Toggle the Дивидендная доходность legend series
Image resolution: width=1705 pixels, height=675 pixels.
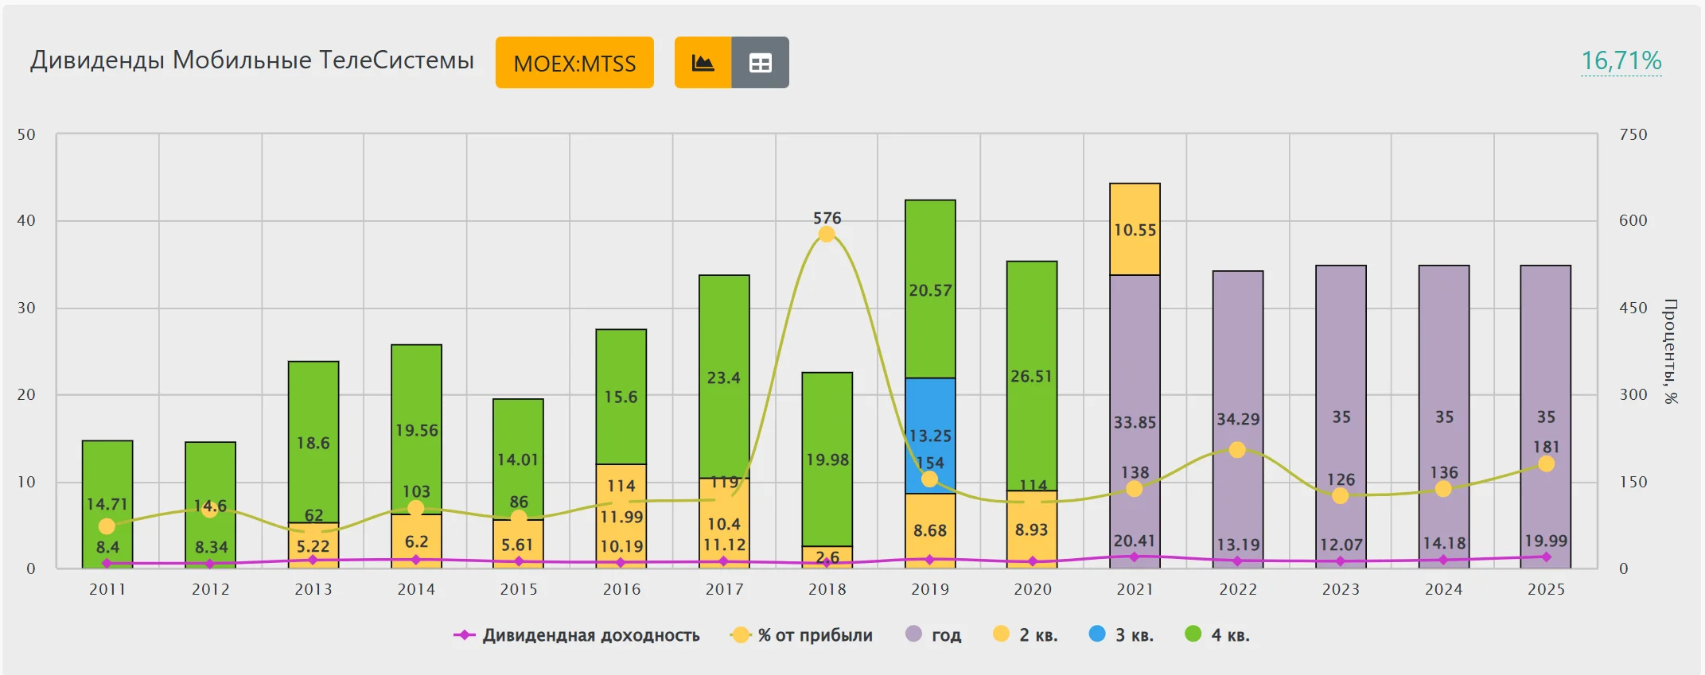(577, 635)
